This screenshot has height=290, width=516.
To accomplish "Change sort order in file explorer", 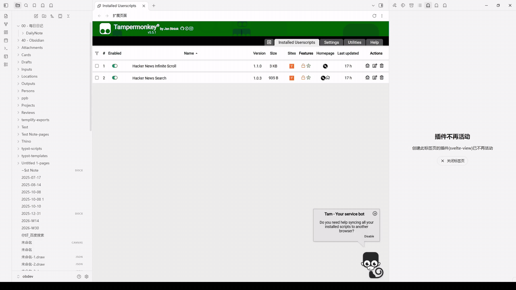I will coord(52,16).
